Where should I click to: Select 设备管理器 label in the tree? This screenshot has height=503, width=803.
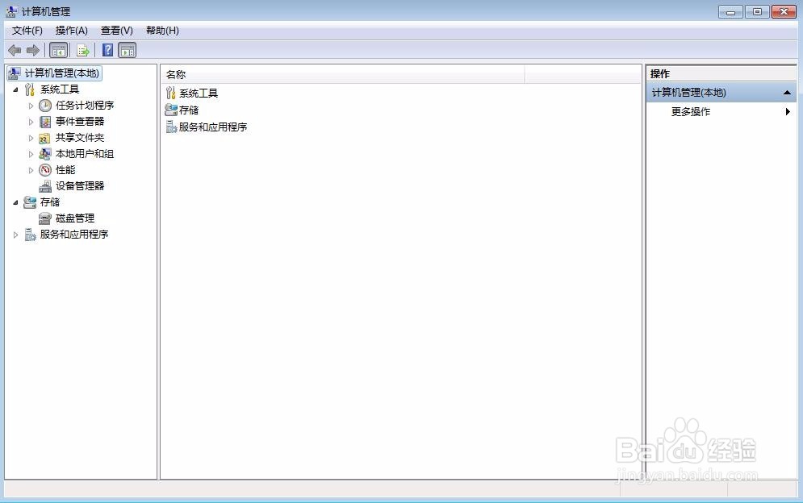tap(80, 185)
